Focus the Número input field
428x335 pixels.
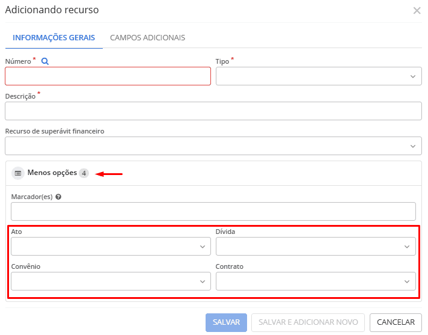[x=108, y=76]
